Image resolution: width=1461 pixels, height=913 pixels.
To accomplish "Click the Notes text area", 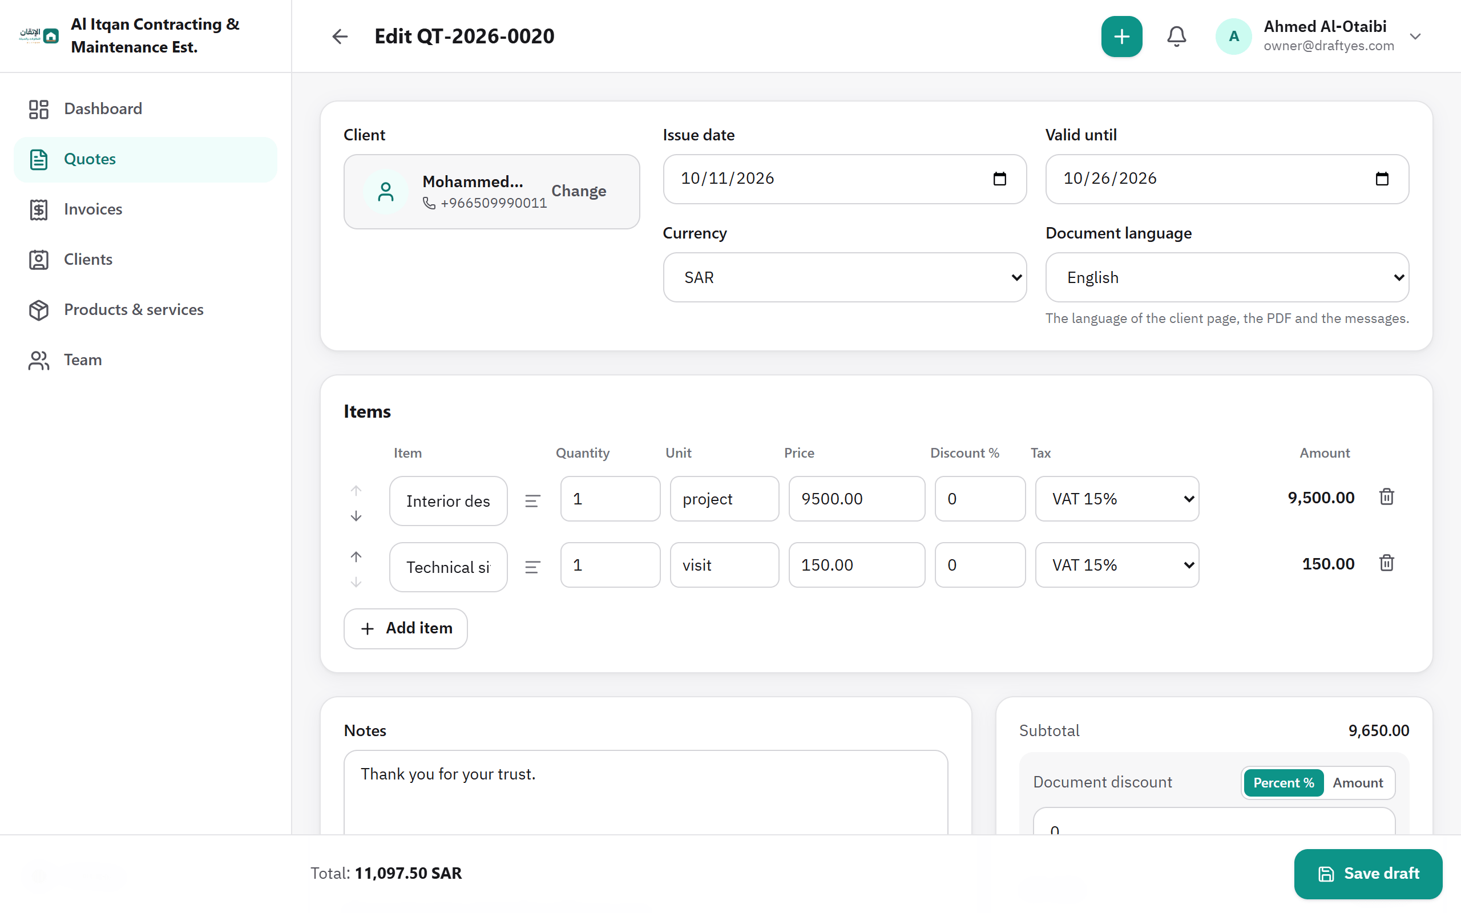I will click(x=645, y=792).
